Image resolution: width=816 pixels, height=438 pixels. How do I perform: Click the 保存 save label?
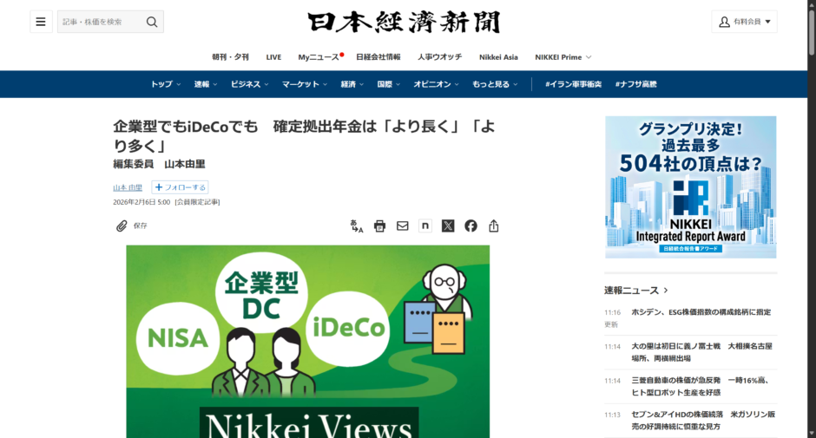[141, 226]
